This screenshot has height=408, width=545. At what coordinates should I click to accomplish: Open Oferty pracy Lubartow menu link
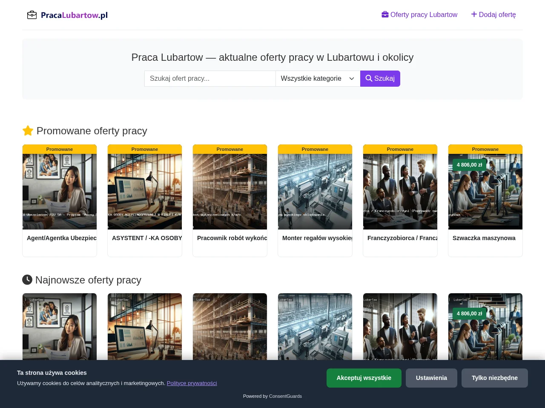pyautogui.click(x=419, y=14)
